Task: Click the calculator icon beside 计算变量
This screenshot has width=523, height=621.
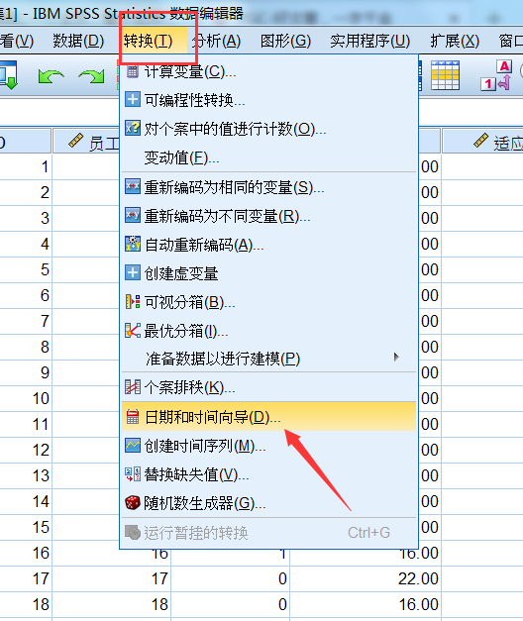Action: [133, 71]
